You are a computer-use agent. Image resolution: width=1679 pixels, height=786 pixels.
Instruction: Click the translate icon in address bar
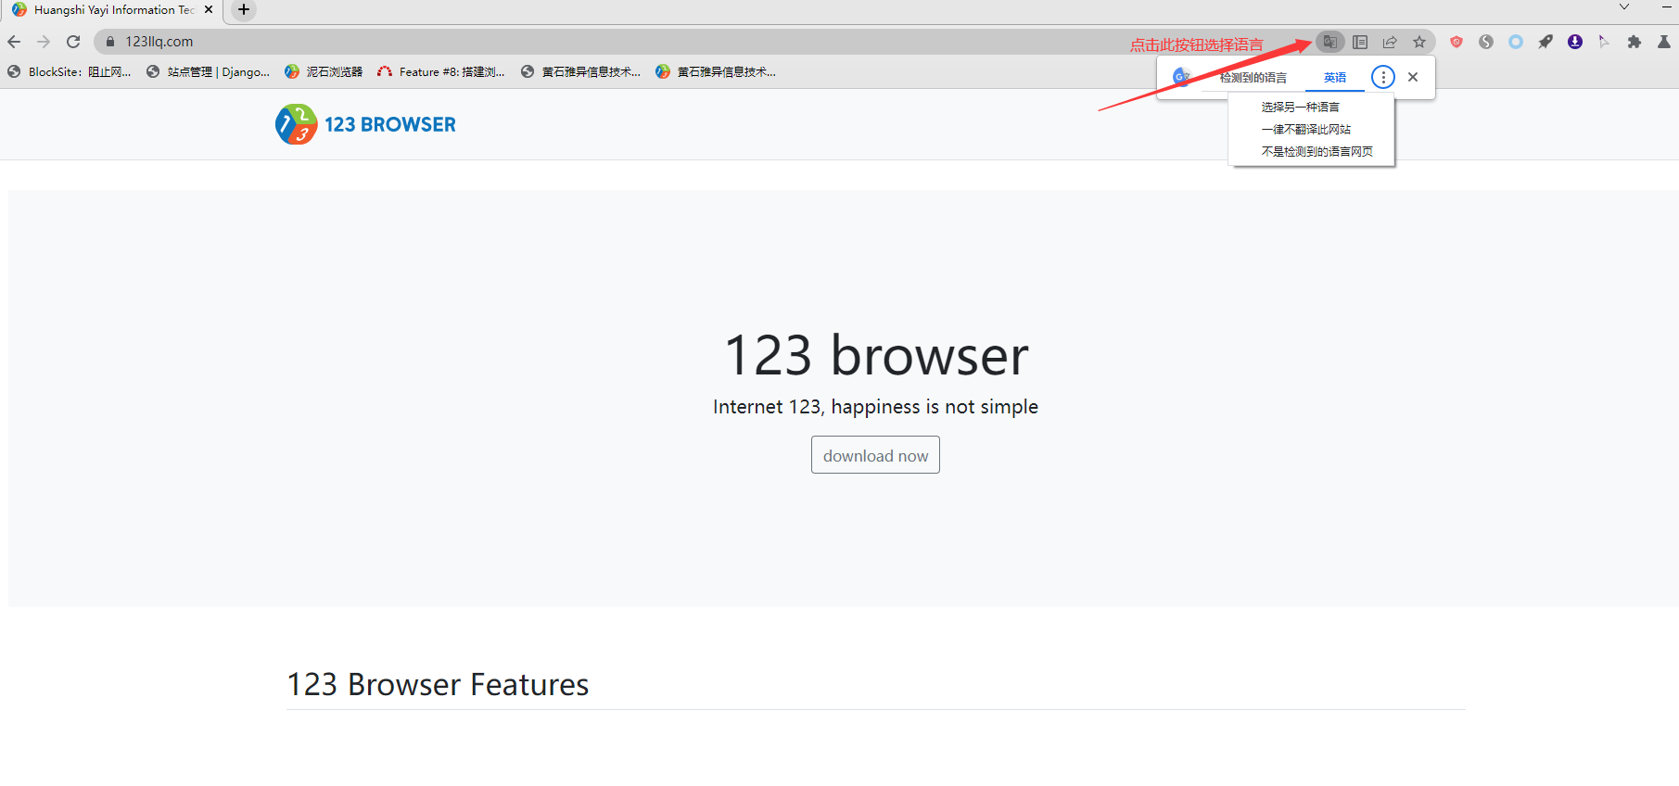coord(1329,42)
